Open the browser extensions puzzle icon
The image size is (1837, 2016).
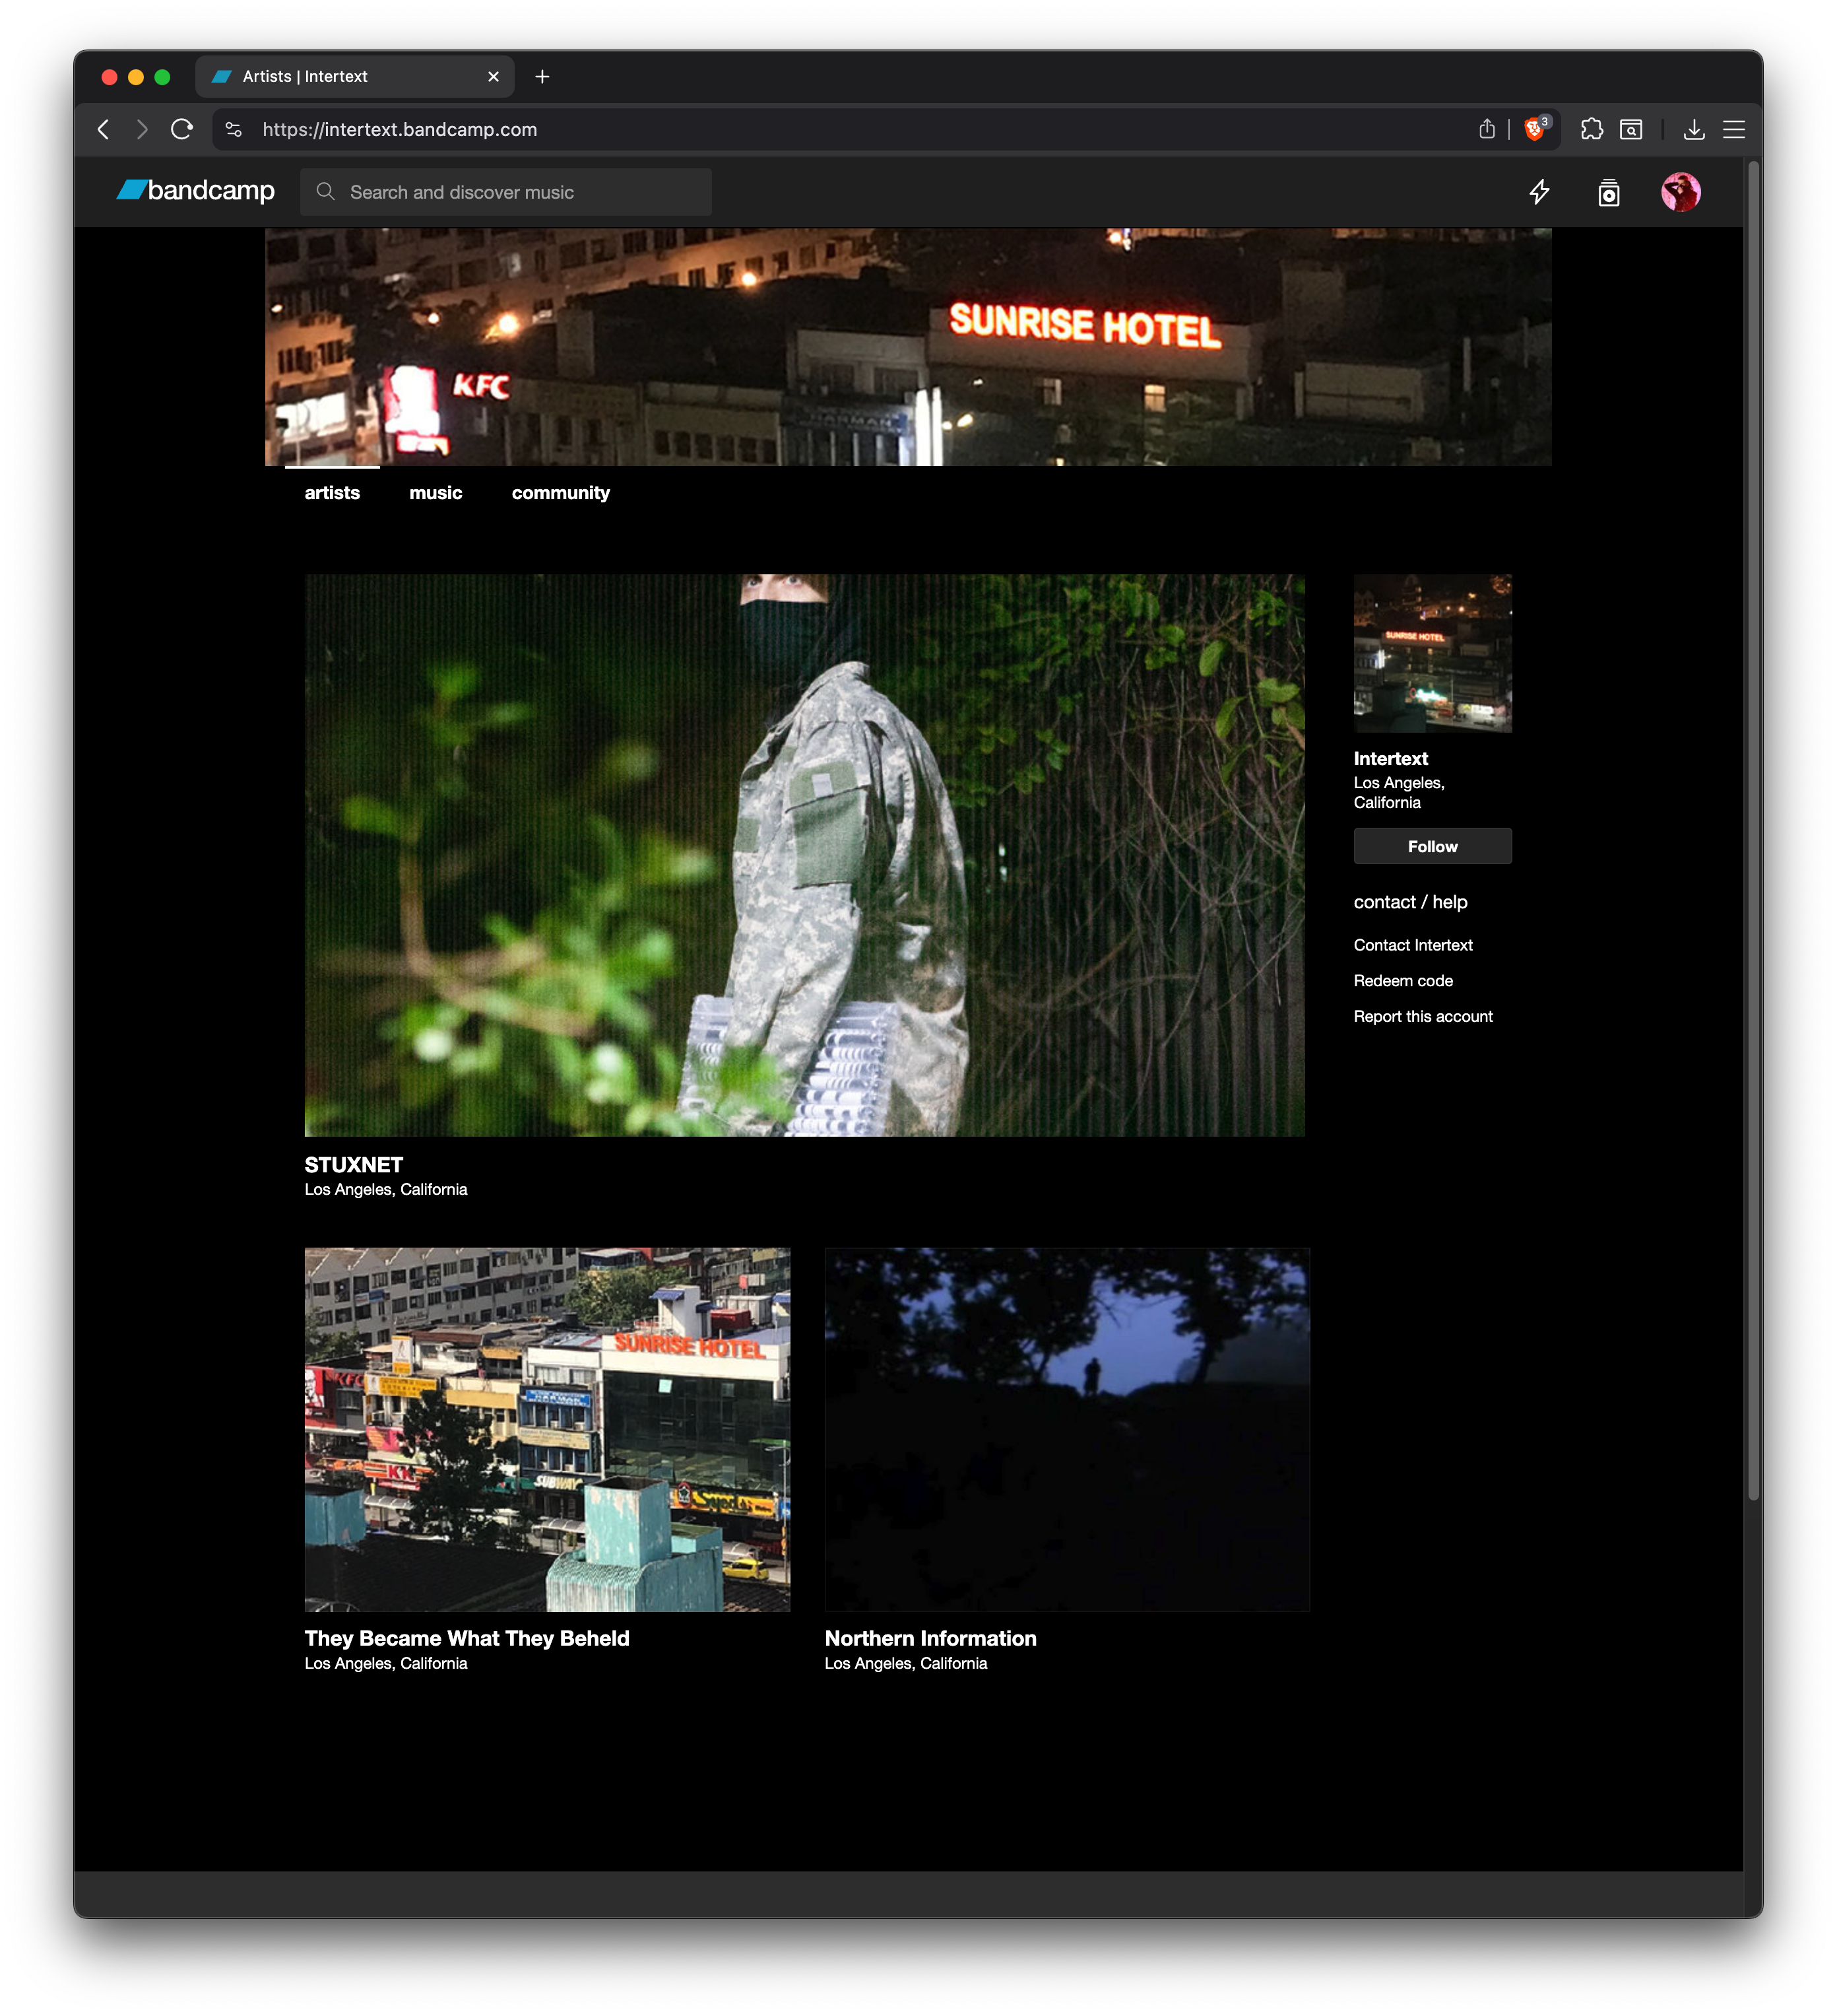[1591, 129]
